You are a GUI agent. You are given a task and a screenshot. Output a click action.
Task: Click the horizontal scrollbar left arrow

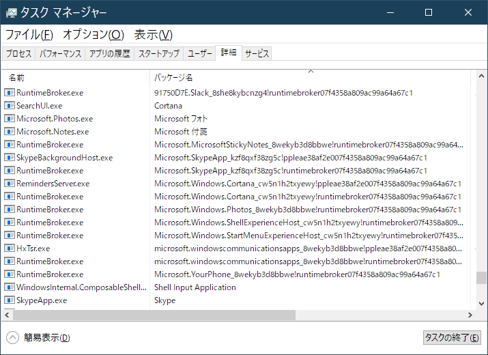[x=7, y=315]
